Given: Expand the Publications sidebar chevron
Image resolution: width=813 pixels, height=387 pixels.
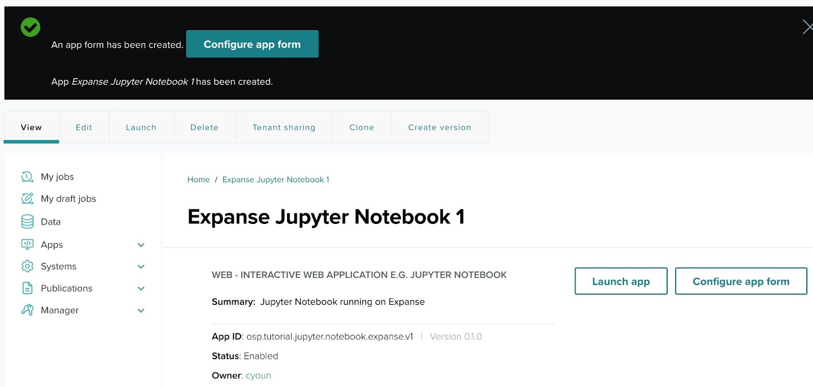Looking at the screenshot, I should (141, 288).
